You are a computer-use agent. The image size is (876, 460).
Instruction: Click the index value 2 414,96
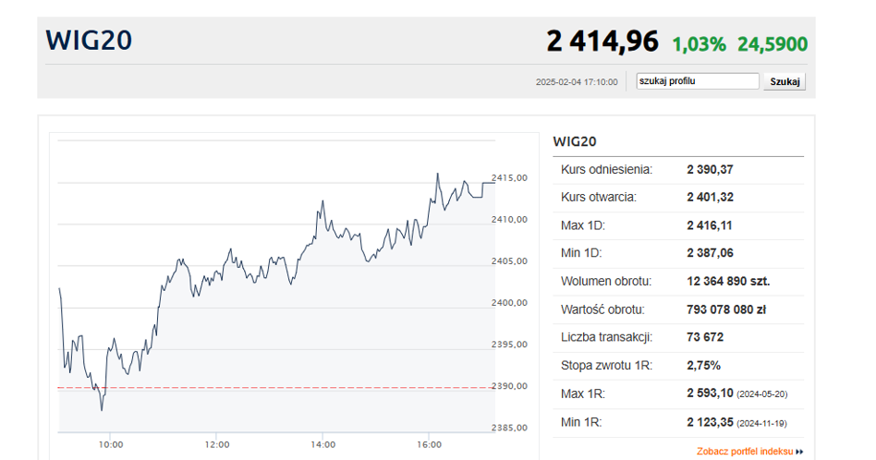point(602,42)
